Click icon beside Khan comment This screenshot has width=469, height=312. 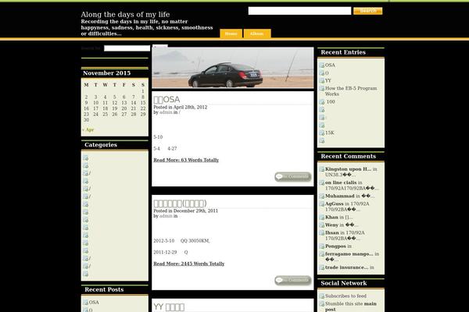(322, 218)
